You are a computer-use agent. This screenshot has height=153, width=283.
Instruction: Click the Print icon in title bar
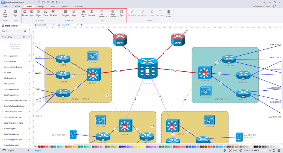[x=53, y=2]
